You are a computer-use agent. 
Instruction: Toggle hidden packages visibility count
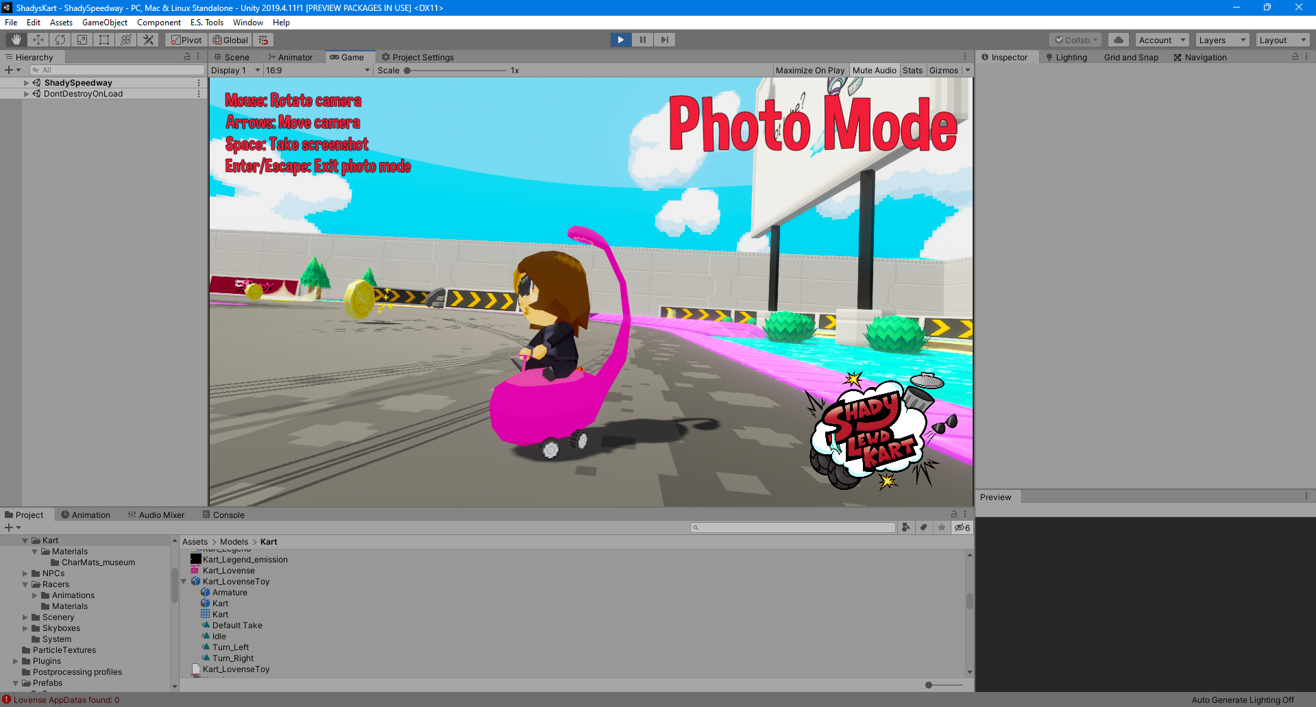point(962,528)
